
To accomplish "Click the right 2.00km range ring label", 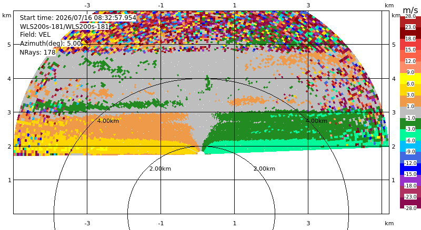I will (x=265, y=169).
